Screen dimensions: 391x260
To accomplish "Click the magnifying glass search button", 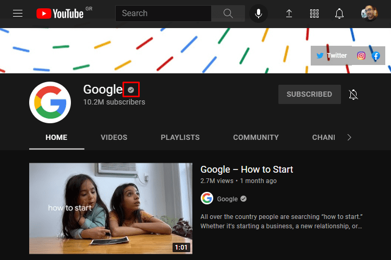I will point(228,13).
